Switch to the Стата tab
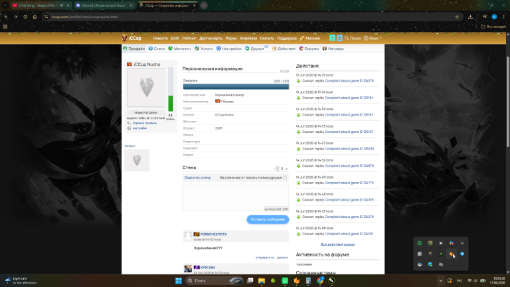510x287 pixels. click(157, 48)
